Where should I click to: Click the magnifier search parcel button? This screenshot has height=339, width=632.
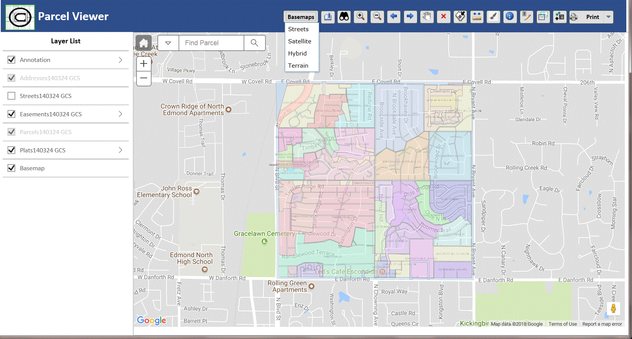(x=254, y=43)
